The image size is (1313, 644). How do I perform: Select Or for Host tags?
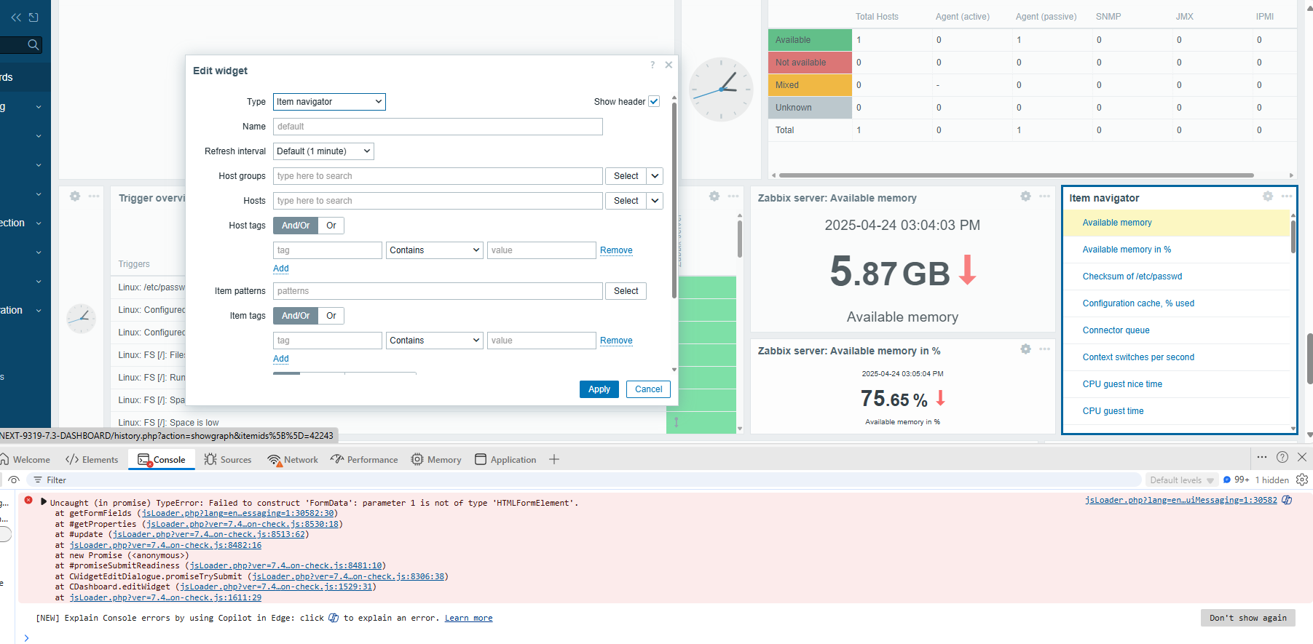331,226
